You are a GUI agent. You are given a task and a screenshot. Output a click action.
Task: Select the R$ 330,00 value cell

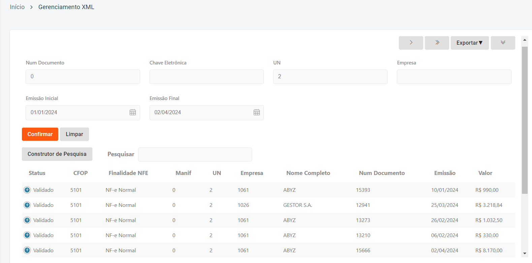487,235
